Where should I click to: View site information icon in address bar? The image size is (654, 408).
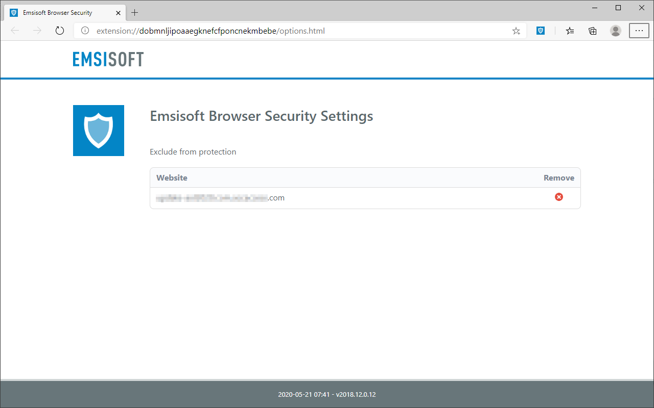point(85,31)
